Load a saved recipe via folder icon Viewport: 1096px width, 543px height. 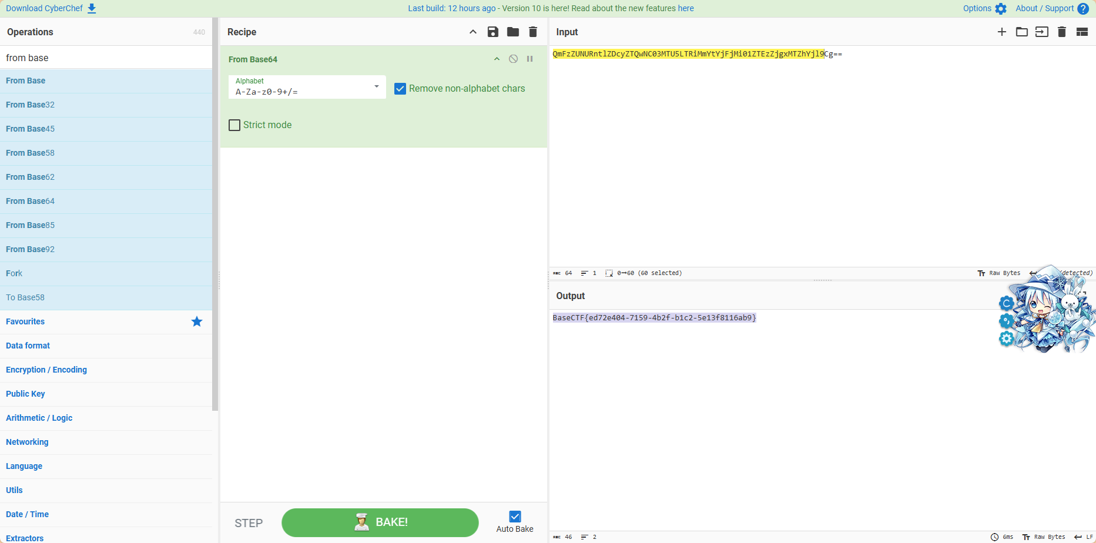[x=512, y=32]
